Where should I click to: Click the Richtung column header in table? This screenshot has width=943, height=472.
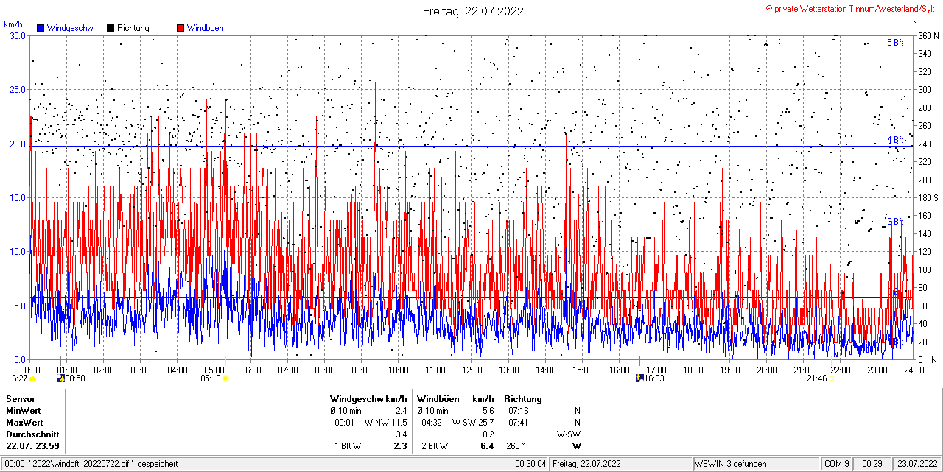point(524,399)
